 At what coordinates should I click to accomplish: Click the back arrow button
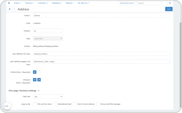pos(10,9)
